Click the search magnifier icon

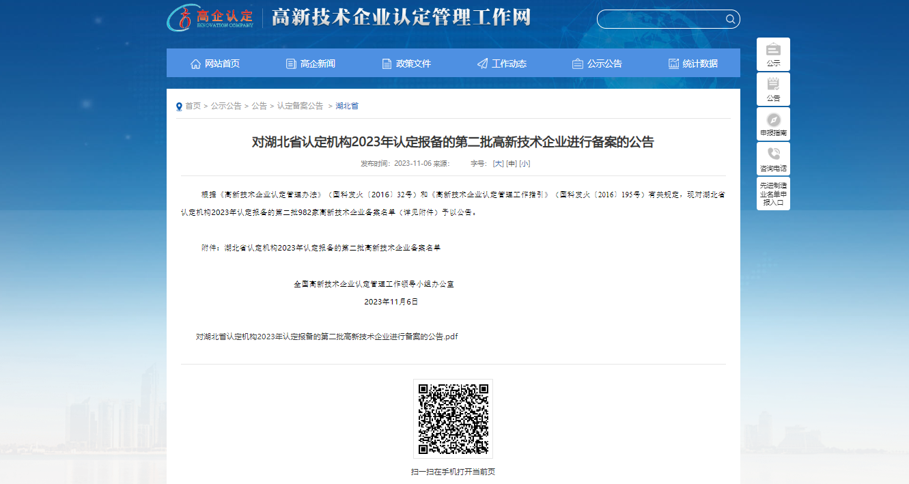[x=729, y=19]
